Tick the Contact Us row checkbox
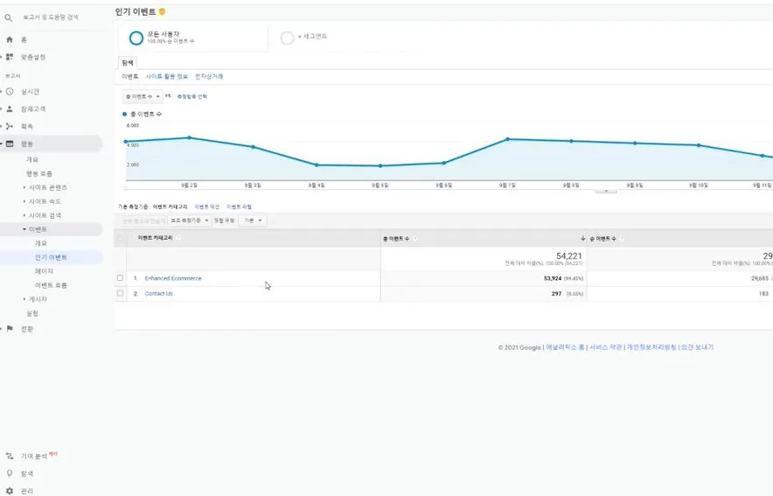Screen dimensions: 773x496 pos(120,293)
